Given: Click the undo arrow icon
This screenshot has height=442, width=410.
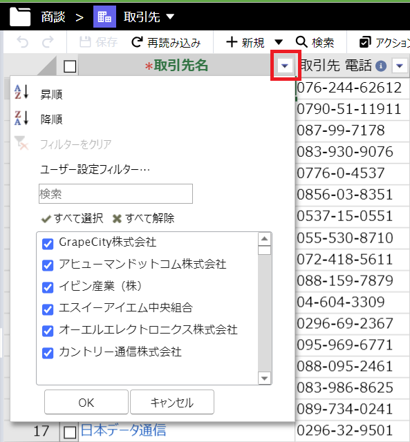Looking at the screenshot, I should [23, 42].
